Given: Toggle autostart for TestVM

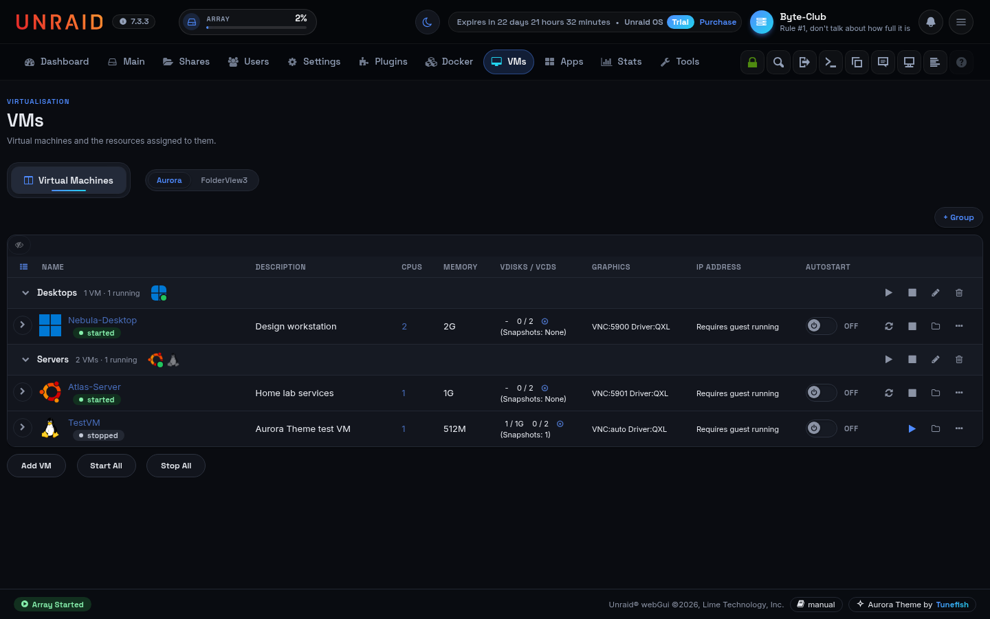Looking at the screenshot, I should pyautogui.click(x=822, y=428).
